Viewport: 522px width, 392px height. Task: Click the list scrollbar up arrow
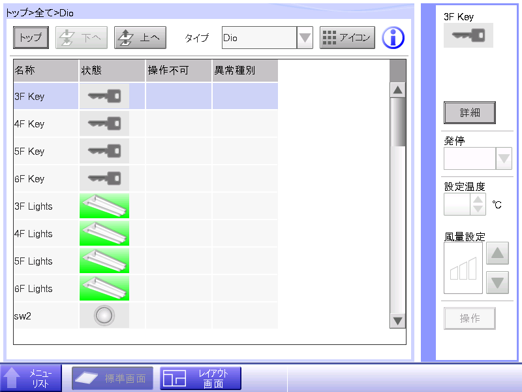click(397, 90)
